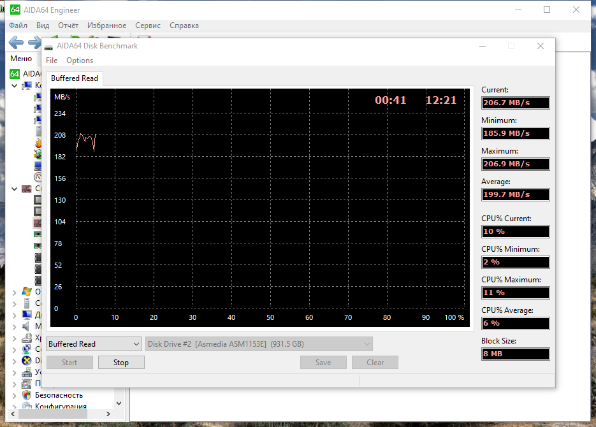Select the motherboard node icon in the tree
This screenshot has height=427, width=596.
click(27, 189)
